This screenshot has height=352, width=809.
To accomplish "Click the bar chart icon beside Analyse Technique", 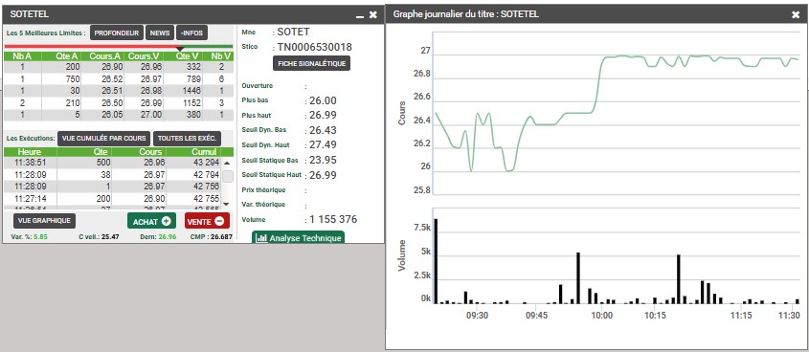I will pyautogui.click(x=261, y=238).
